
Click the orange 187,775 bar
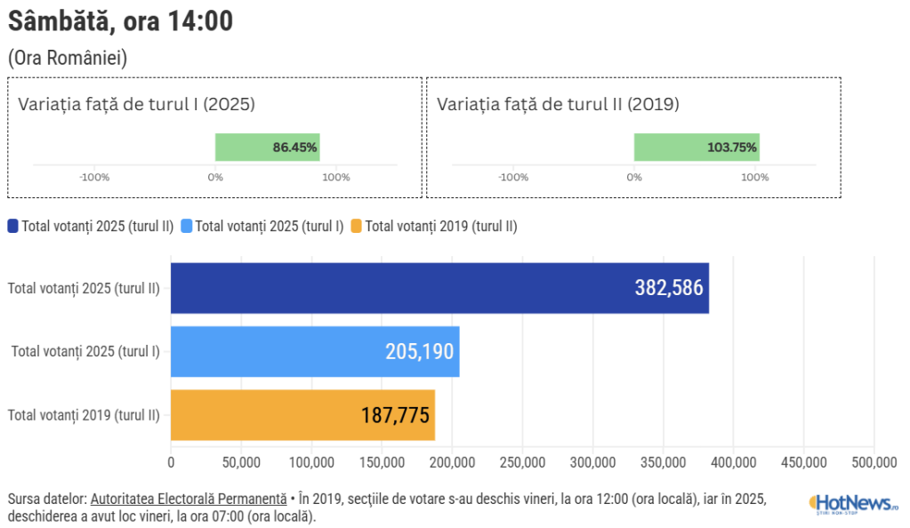[x=302, y=415]
